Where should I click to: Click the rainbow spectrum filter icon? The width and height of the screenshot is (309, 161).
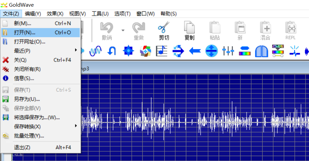tap(278, 51)
